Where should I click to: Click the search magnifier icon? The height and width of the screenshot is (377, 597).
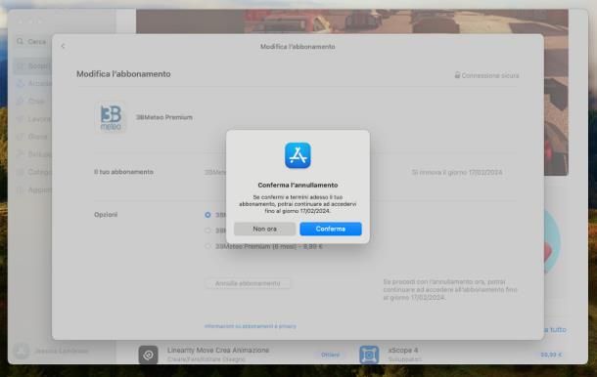20,41
